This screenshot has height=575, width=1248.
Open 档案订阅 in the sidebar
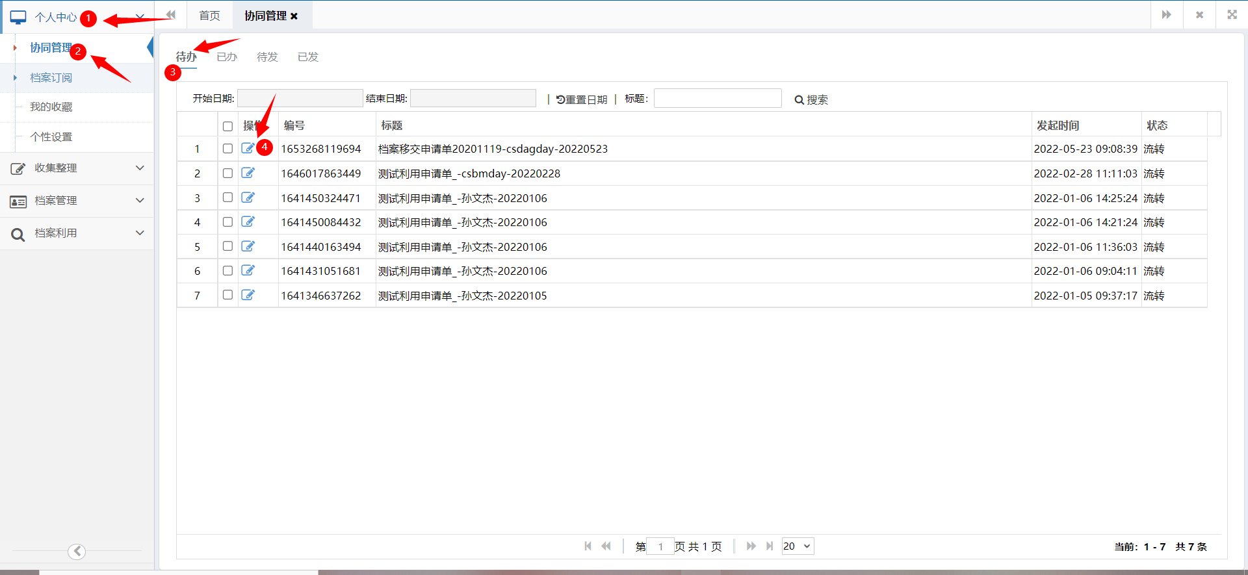pos(51,78)
